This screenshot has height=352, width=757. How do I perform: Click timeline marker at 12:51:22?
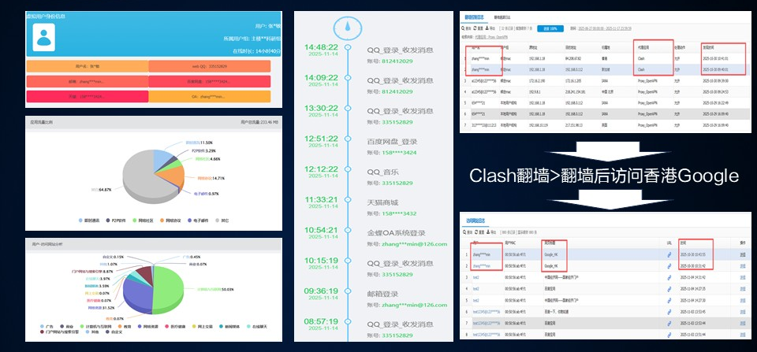click(x=347, y=139)
